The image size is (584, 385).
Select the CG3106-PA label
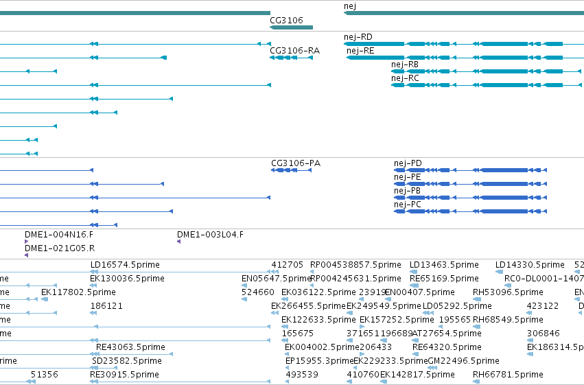click(x=296, y=163)
